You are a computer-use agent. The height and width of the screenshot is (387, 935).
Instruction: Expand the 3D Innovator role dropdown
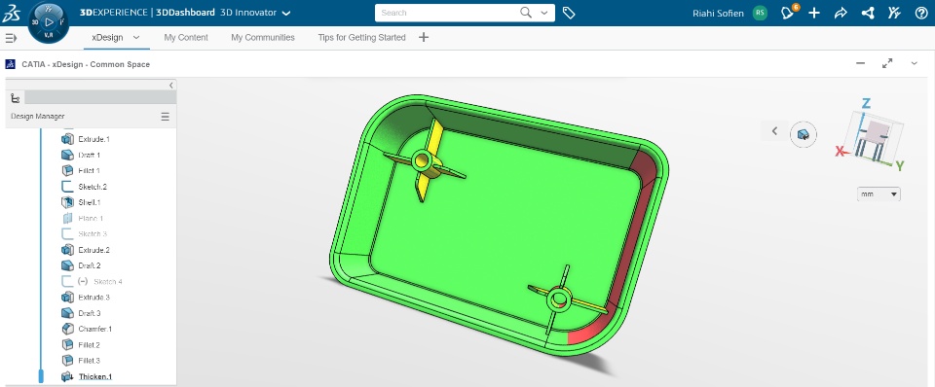(286, 13)
